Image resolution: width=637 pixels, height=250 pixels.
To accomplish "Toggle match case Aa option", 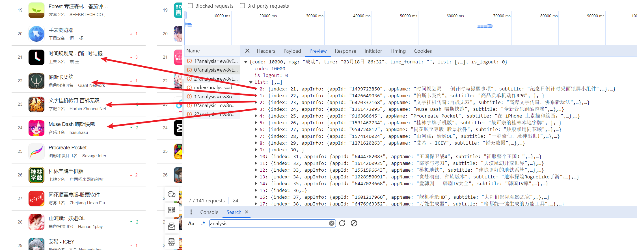I will coord(191,224).
